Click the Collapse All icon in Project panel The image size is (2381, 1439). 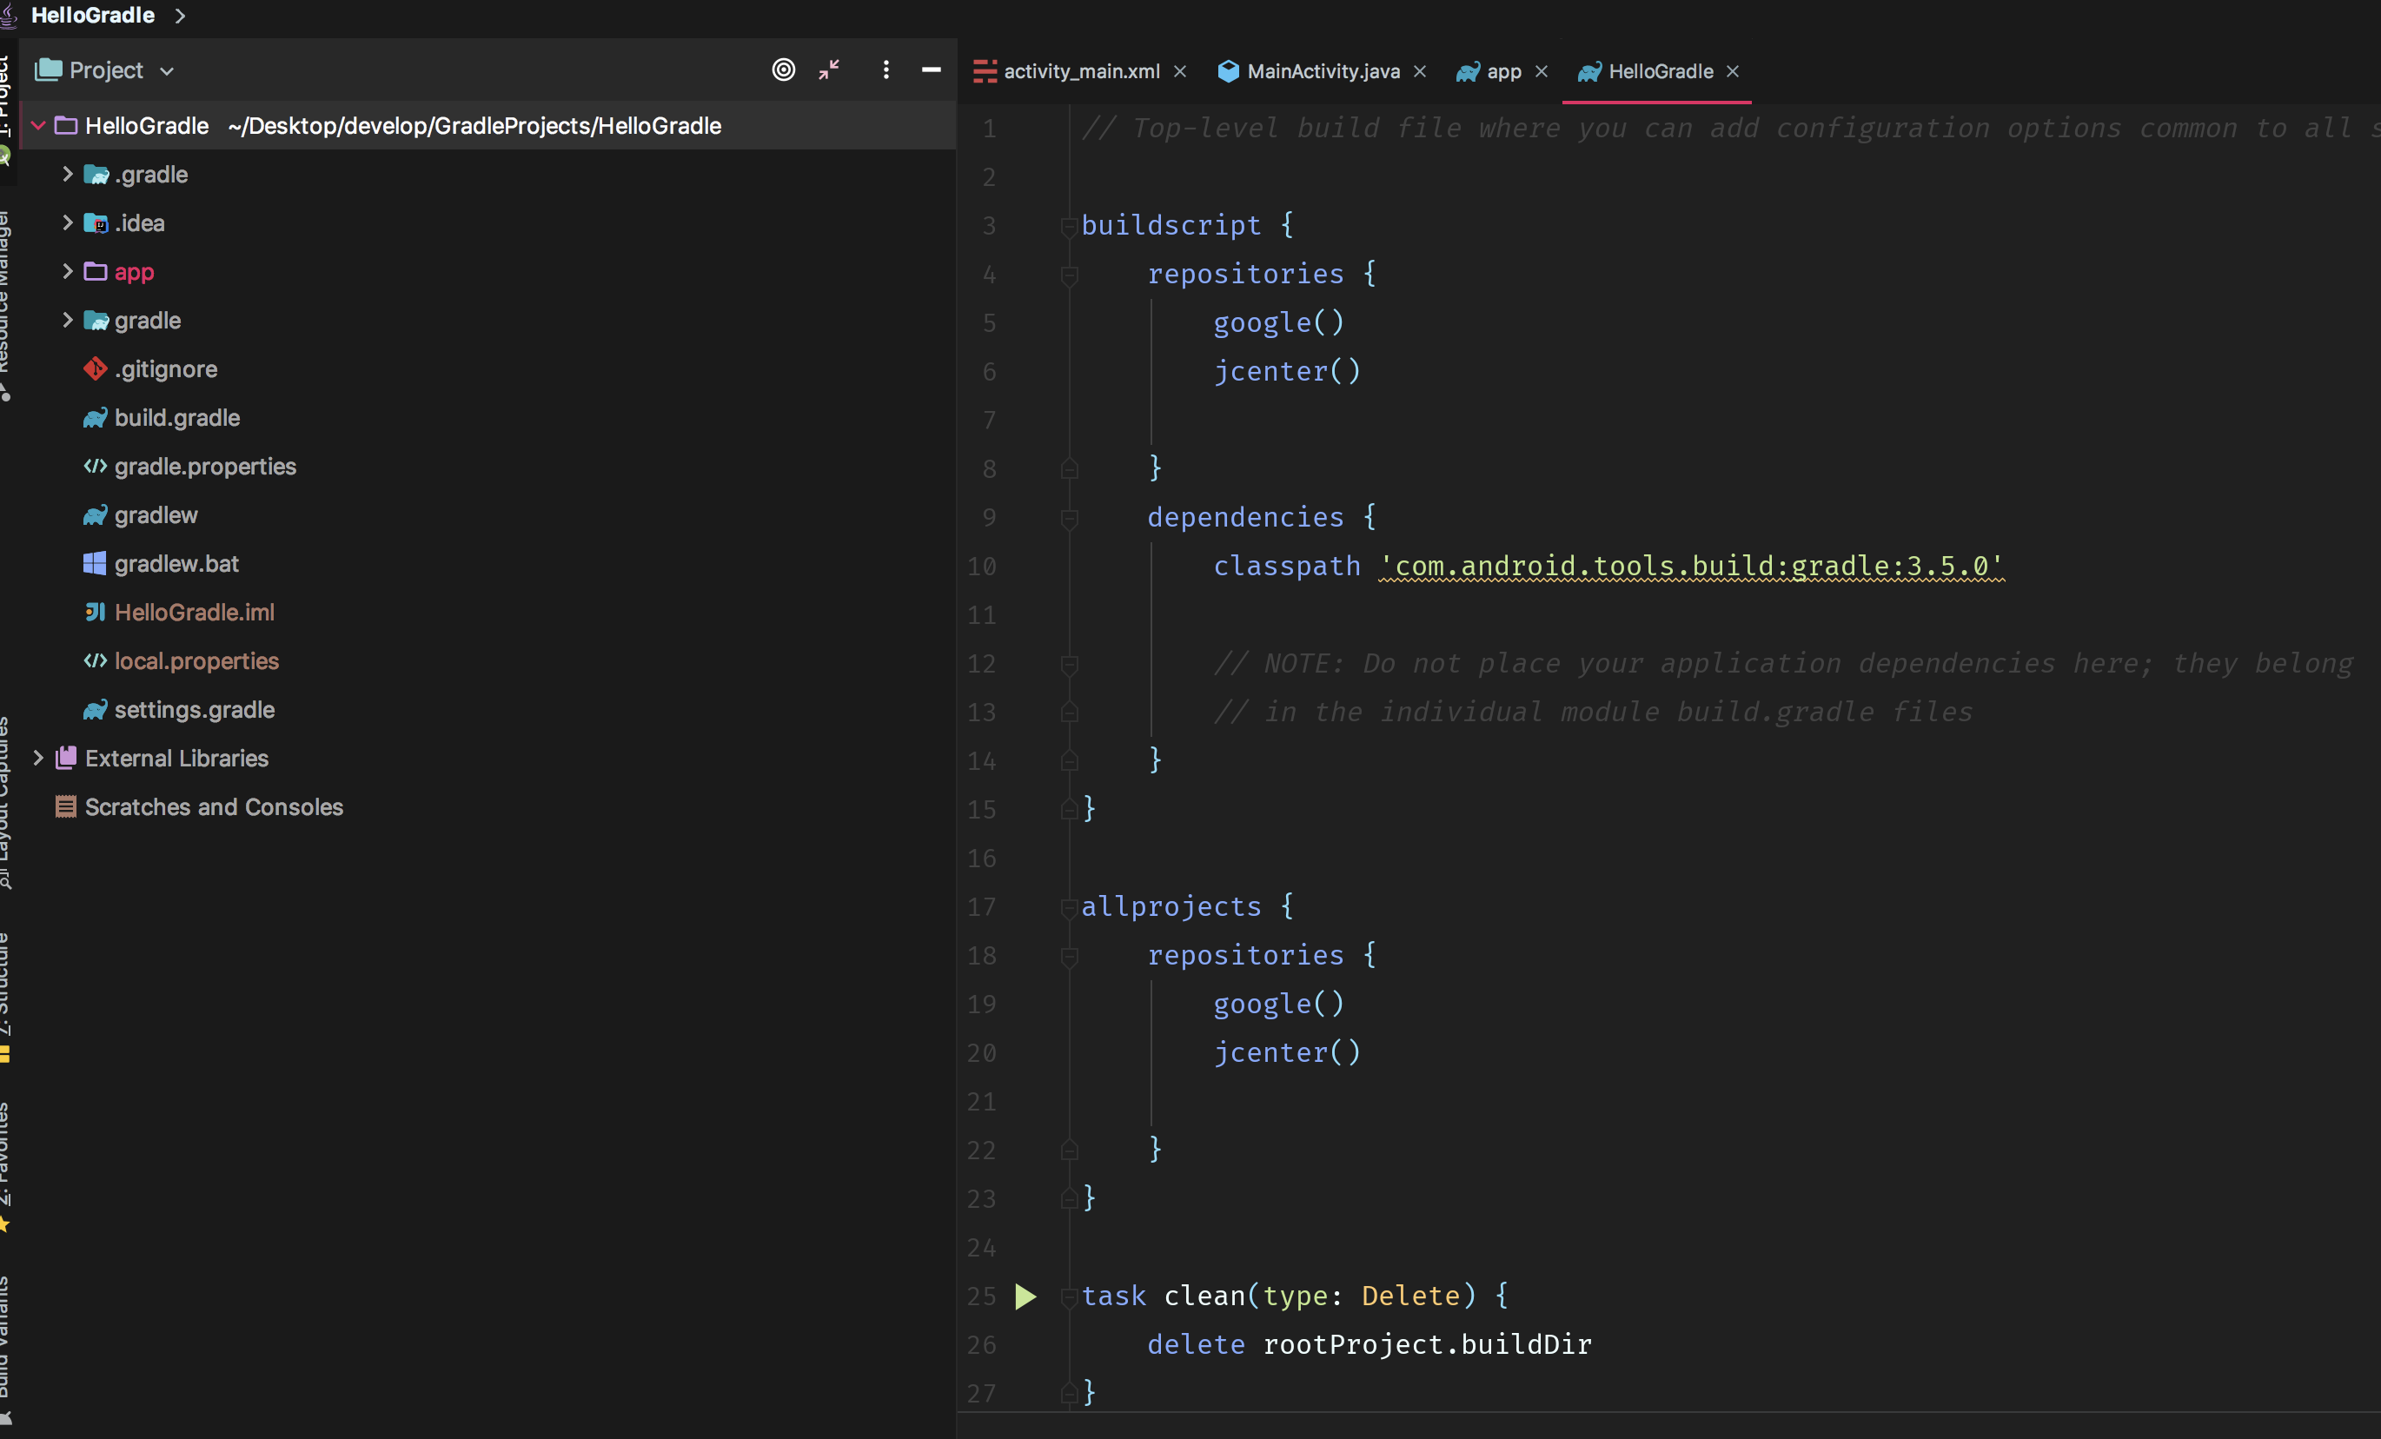[829, 70]
